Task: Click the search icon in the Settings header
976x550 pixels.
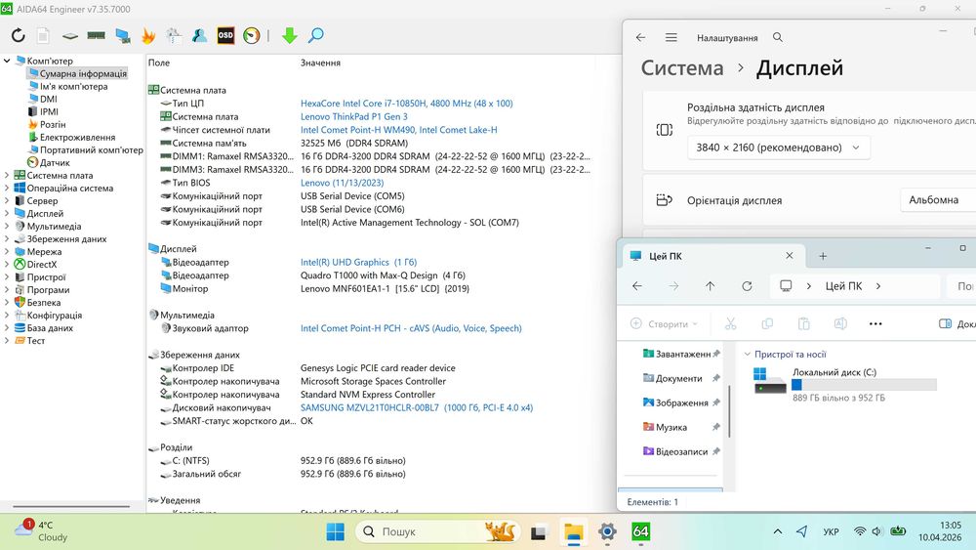Action: coord(778,37)
